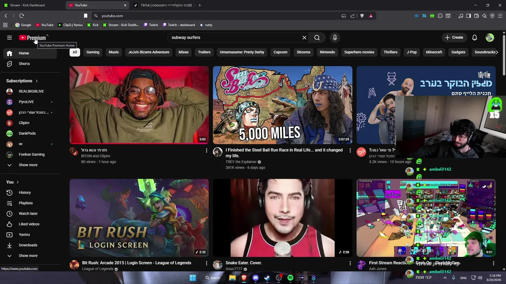Open the browser main menu

500,16
